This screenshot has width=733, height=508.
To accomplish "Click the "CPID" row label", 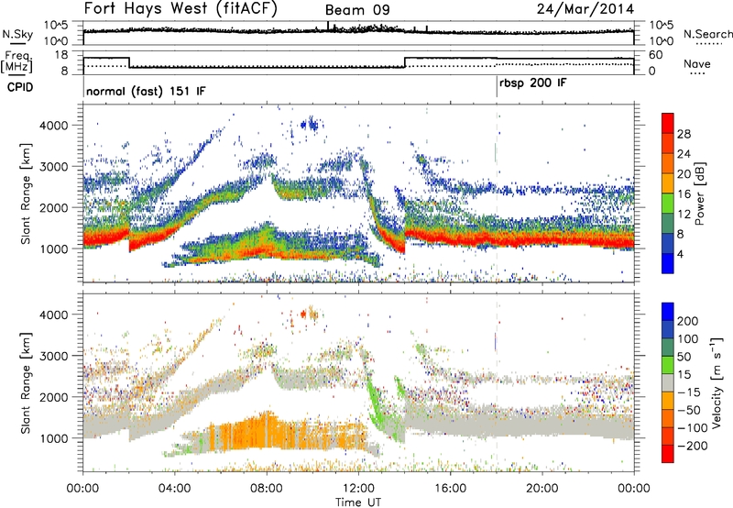I will [x=20, y=87].
